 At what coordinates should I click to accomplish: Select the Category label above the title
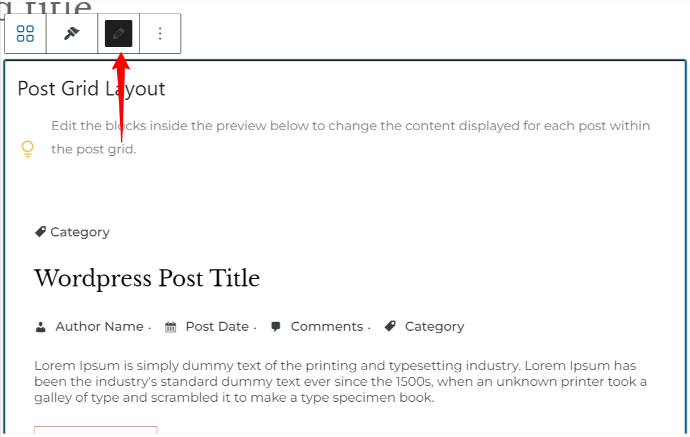click(80, 232)
